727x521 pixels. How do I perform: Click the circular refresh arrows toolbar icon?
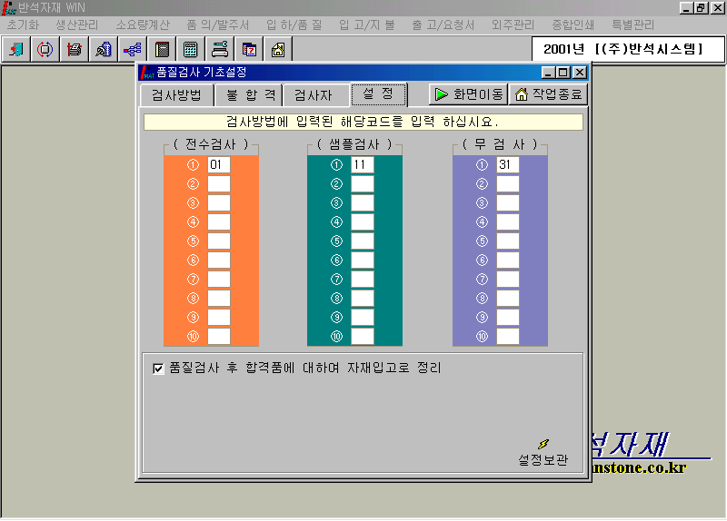point(44,49)
